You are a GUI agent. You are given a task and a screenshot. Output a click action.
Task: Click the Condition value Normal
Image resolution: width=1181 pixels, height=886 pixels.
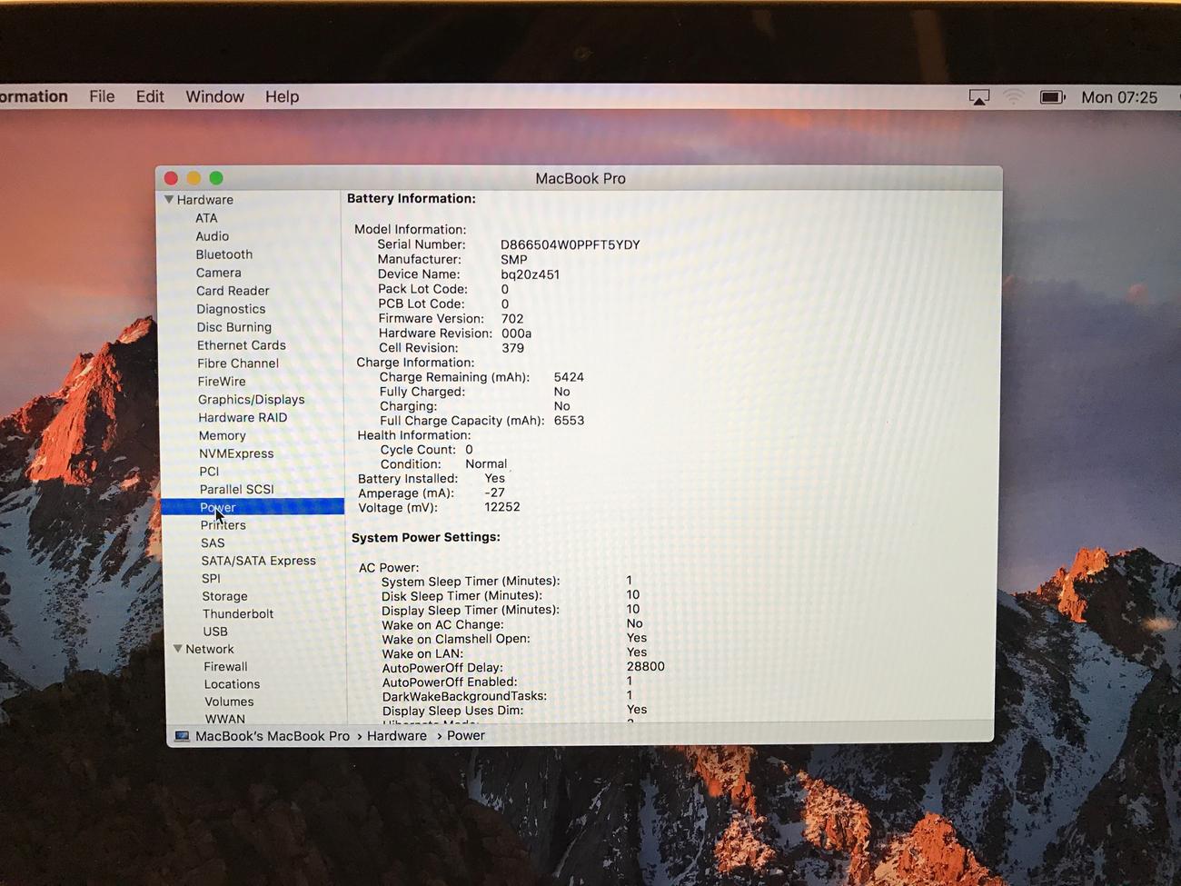click(486, 463)
